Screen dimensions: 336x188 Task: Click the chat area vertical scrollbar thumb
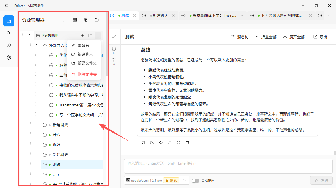tap(335, 153)
